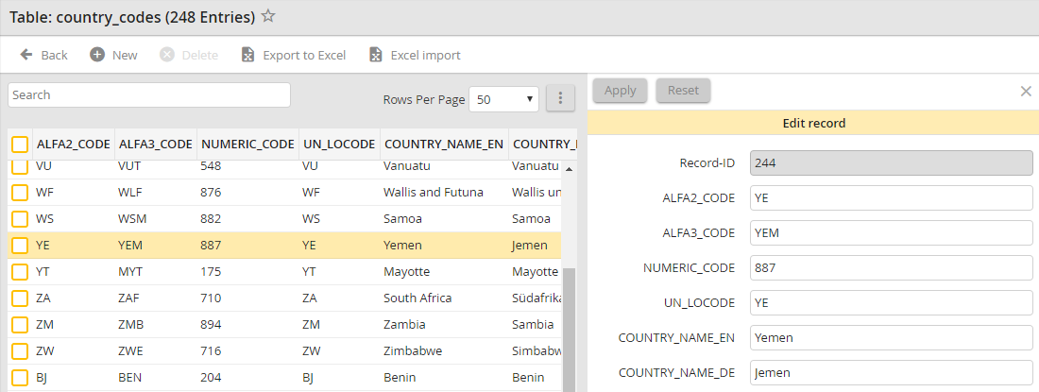Check the VU row checkbox

20,166
